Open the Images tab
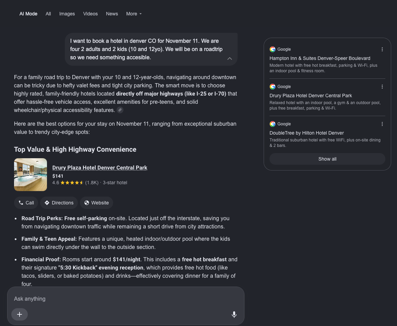This screenshot has width=397, height=326. 67,14
